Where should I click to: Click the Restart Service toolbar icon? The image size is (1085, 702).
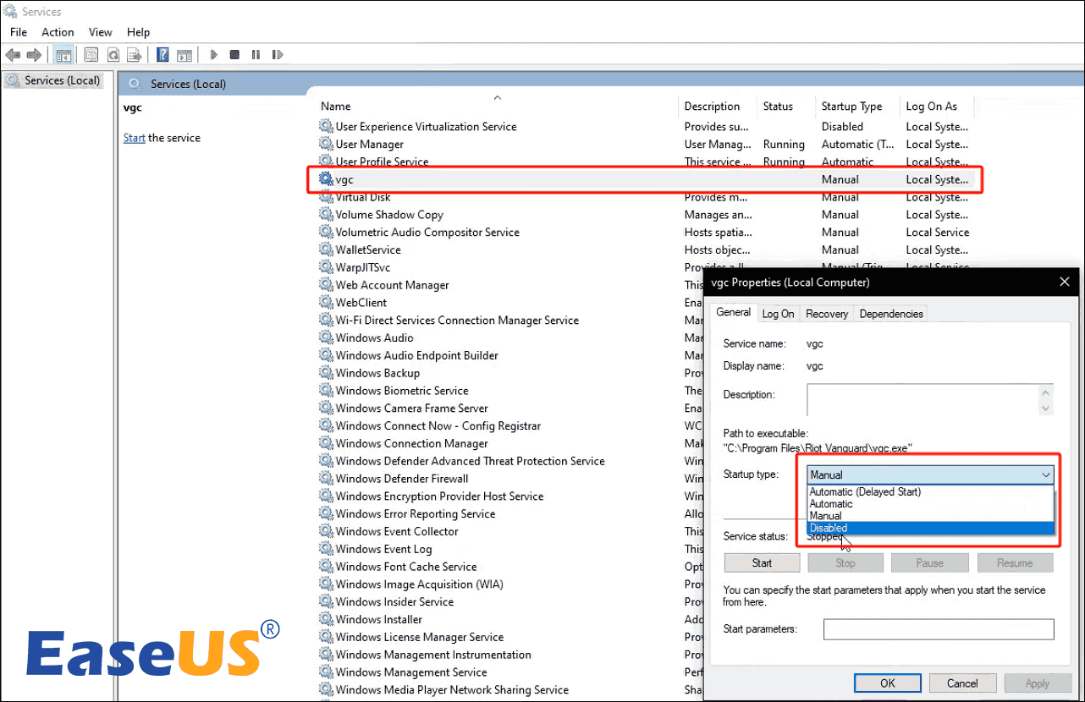tap(278, 55)
